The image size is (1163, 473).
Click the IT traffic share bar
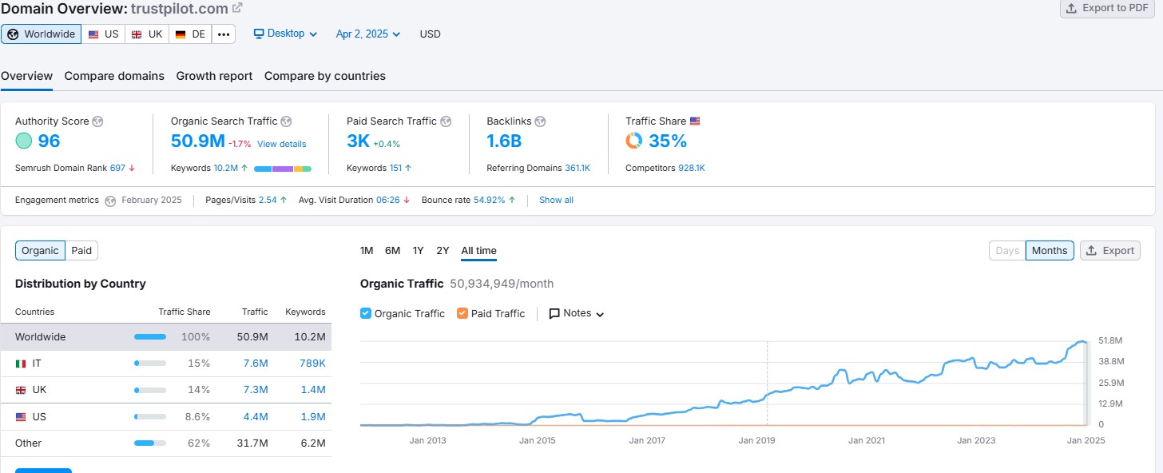150,364
